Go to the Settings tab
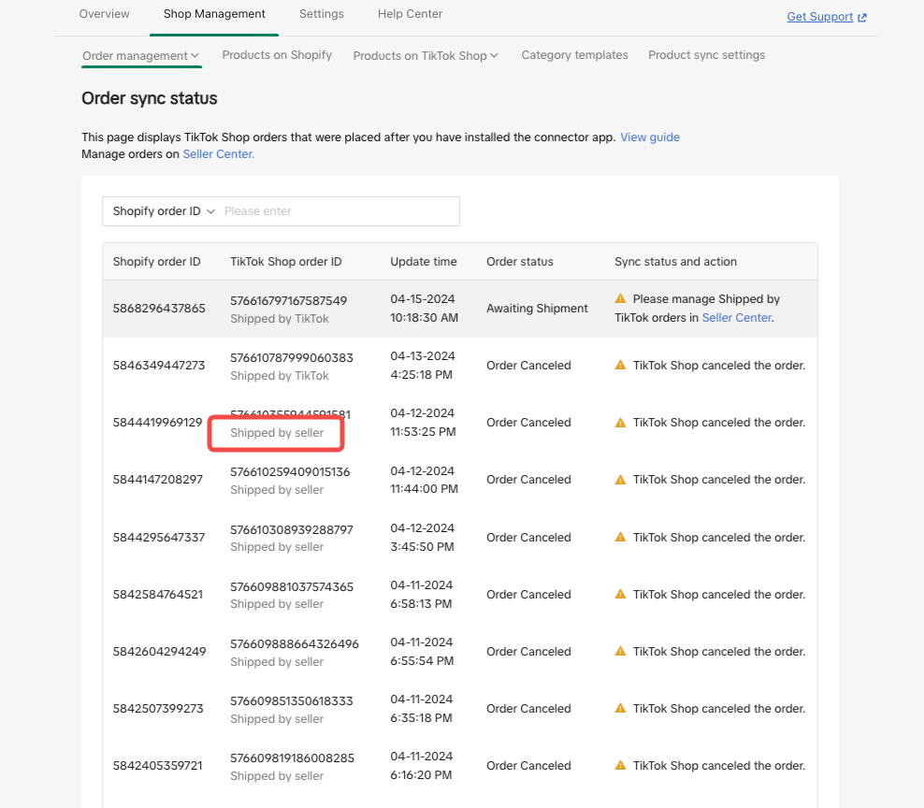This screenshot has height=808, width=924. (x=321, y=13)
